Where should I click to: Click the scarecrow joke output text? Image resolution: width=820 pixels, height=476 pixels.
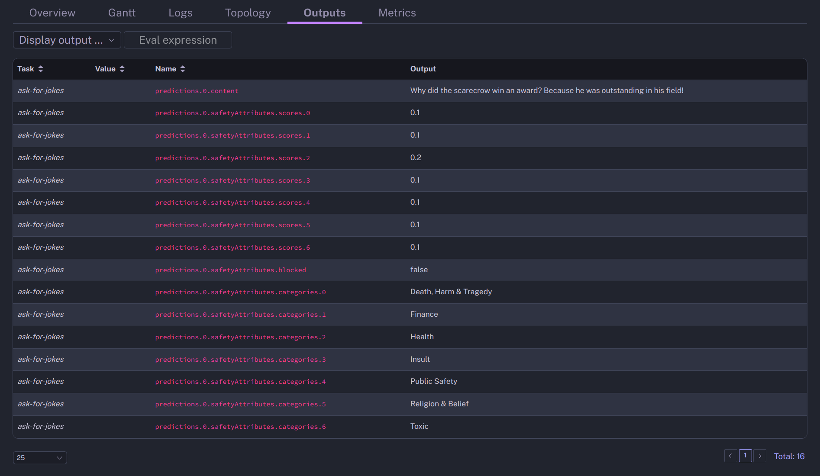coord(546,90)
